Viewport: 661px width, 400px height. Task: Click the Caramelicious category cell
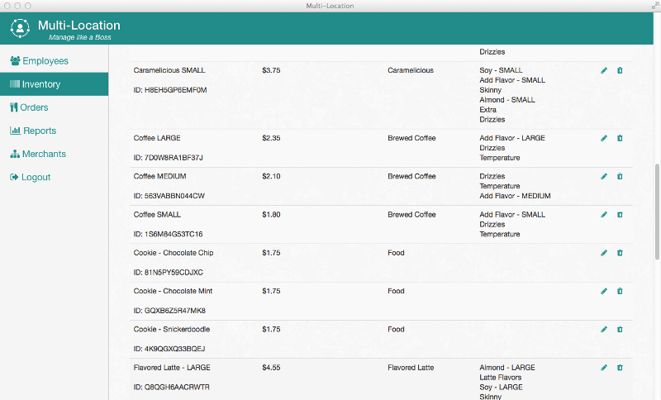pyautogui.click(x=411, y=70)
